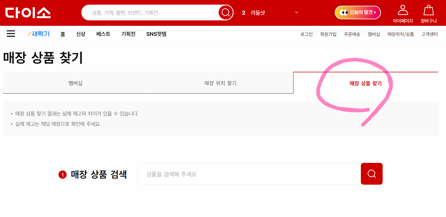Click the 회원가입 link
446x217 pixels.
(328, 34)
